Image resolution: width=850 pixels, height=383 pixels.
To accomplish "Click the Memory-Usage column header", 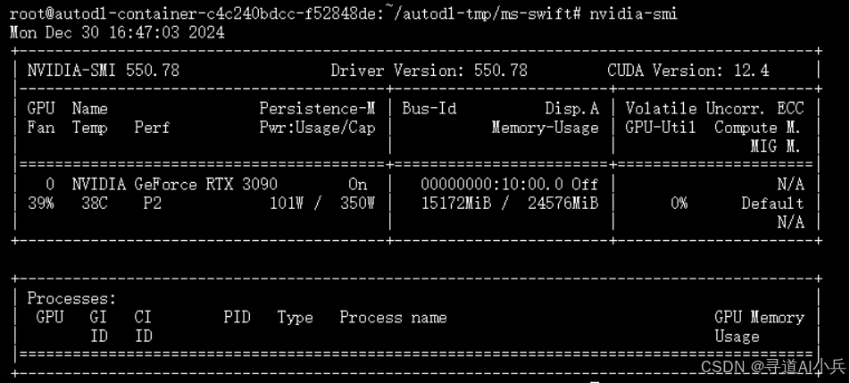I will point(545,128).
